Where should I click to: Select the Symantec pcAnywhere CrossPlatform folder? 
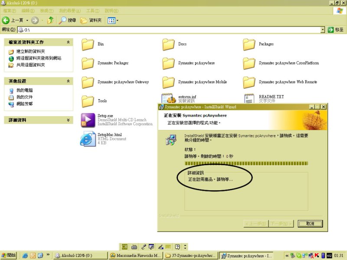pos(281,63)
